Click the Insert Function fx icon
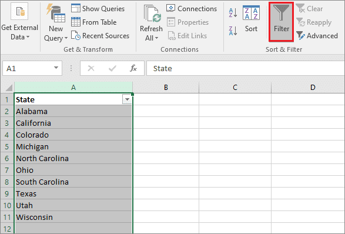This screenshot has width=345, height=234. [x=133, y=68]
